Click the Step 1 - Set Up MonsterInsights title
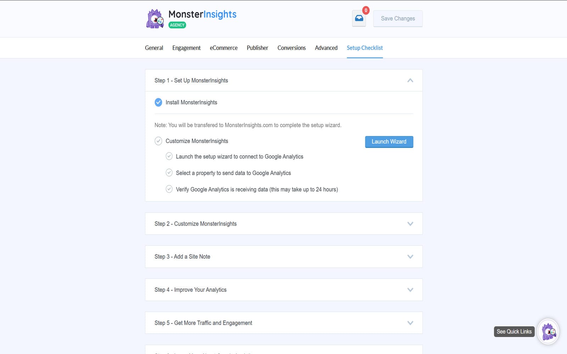 191,80
